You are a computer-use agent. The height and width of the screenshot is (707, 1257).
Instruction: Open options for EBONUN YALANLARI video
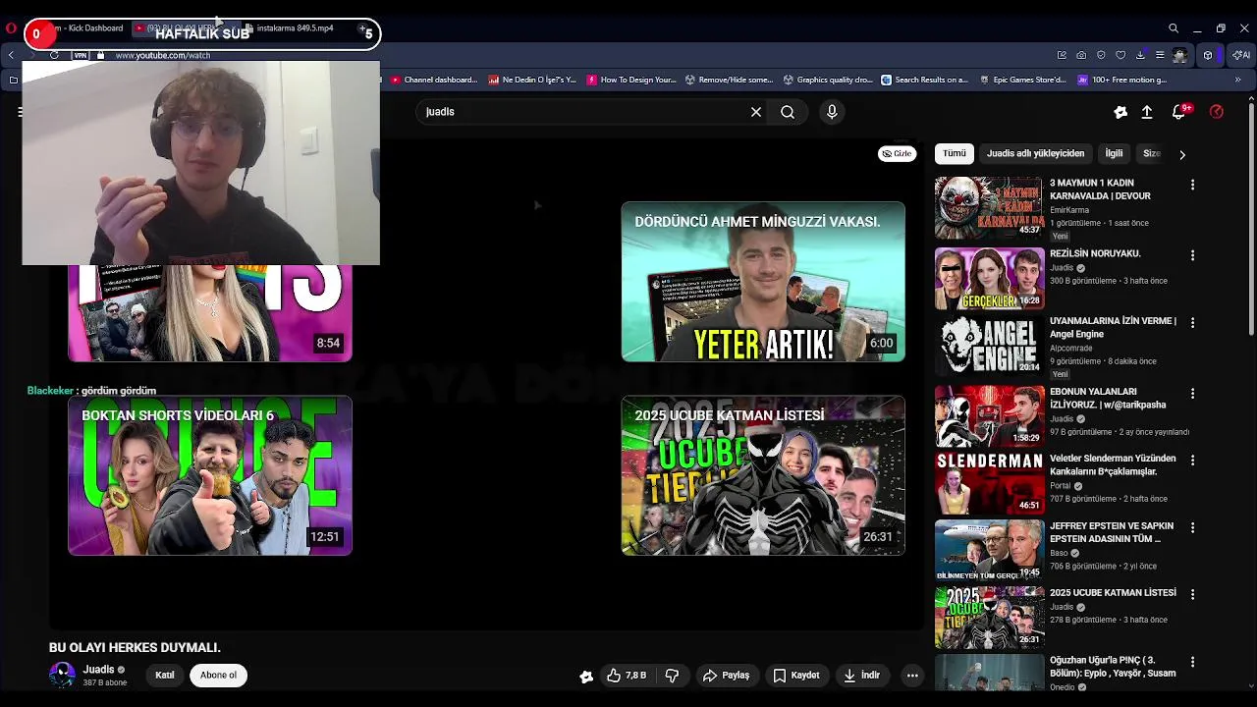[1192, 394]
